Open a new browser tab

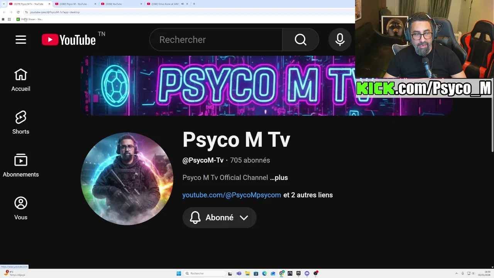tap(194, 4)
